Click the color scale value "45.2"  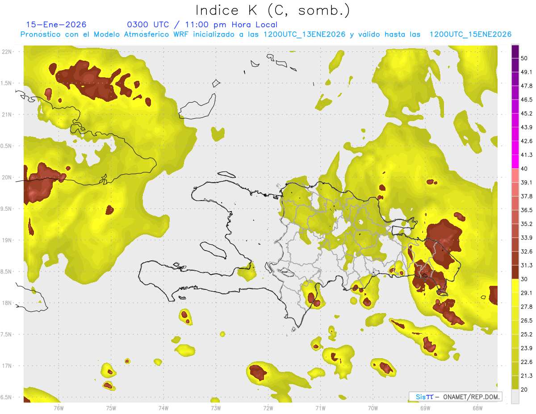click(x=527, y=113)
